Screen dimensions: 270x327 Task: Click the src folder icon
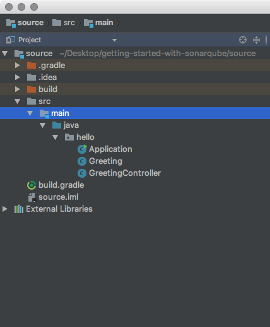coord(32,101)
